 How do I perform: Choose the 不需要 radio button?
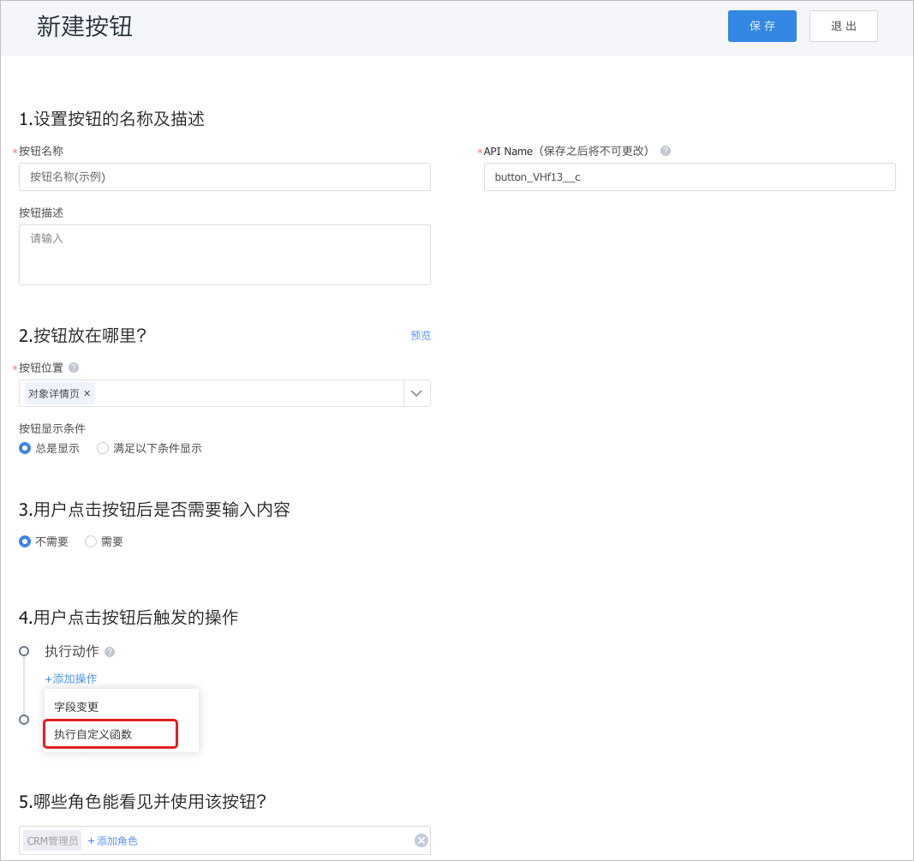click(25, 541)
